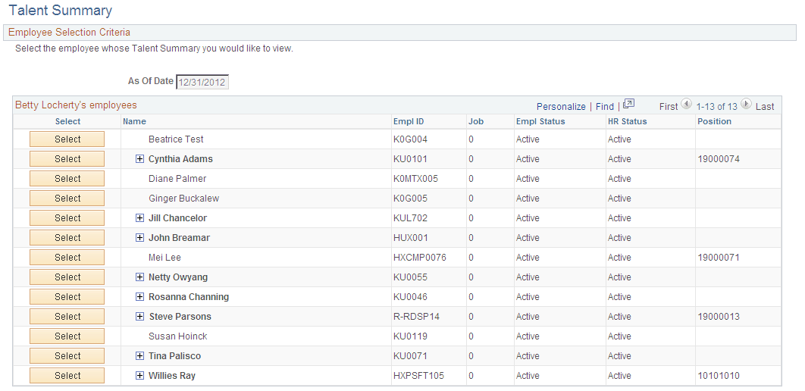Click employee ID KU0055
The height and width of the screenshot is (391, 805).
(410, 277)
